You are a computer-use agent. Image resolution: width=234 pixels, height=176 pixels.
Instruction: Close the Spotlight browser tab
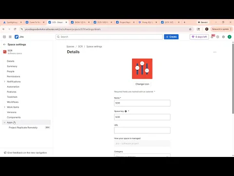(21, 22)
